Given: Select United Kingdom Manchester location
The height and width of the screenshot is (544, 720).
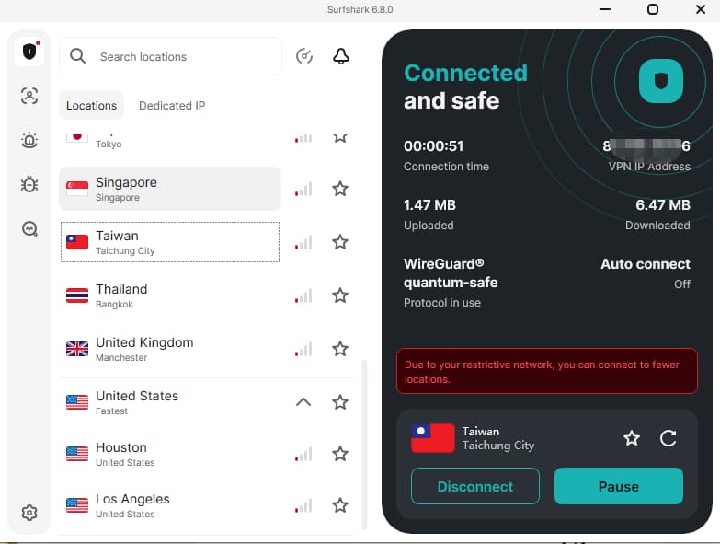Looking at the screenshot, I should click(x=170, y=349).
